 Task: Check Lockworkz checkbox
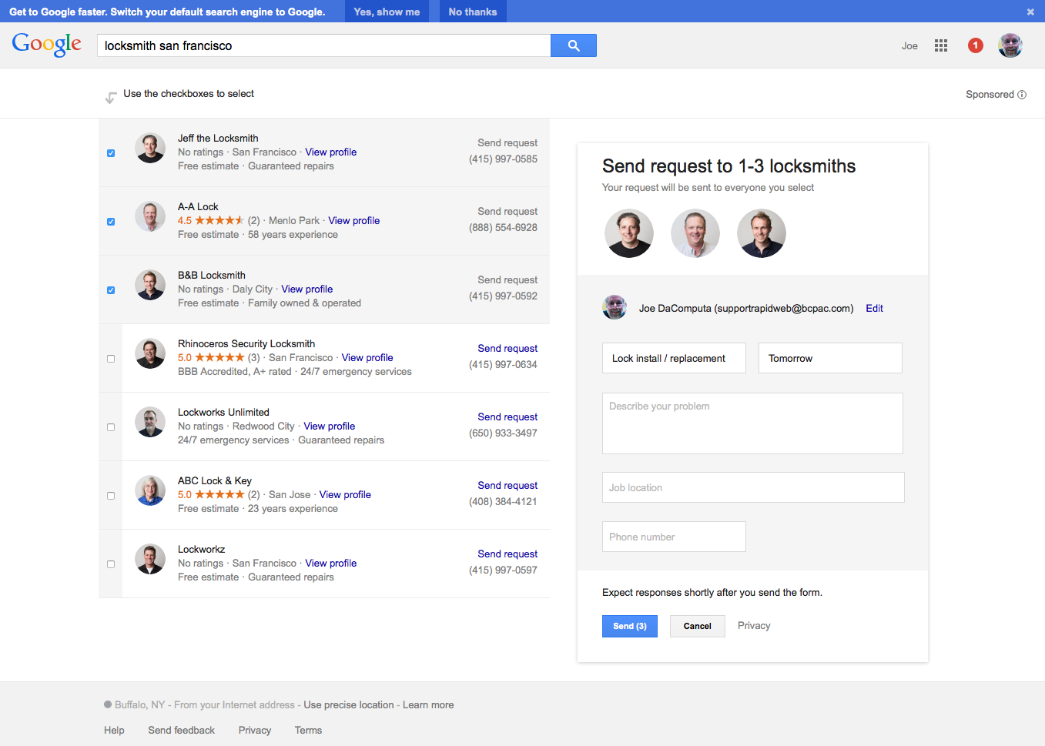(x=111, y=564)
